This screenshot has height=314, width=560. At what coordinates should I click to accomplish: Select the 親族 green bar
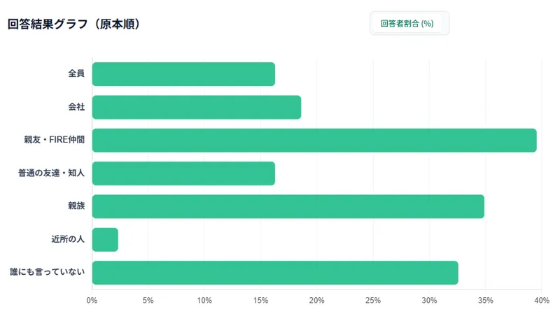pyautogui.click(x=288, y=206)
